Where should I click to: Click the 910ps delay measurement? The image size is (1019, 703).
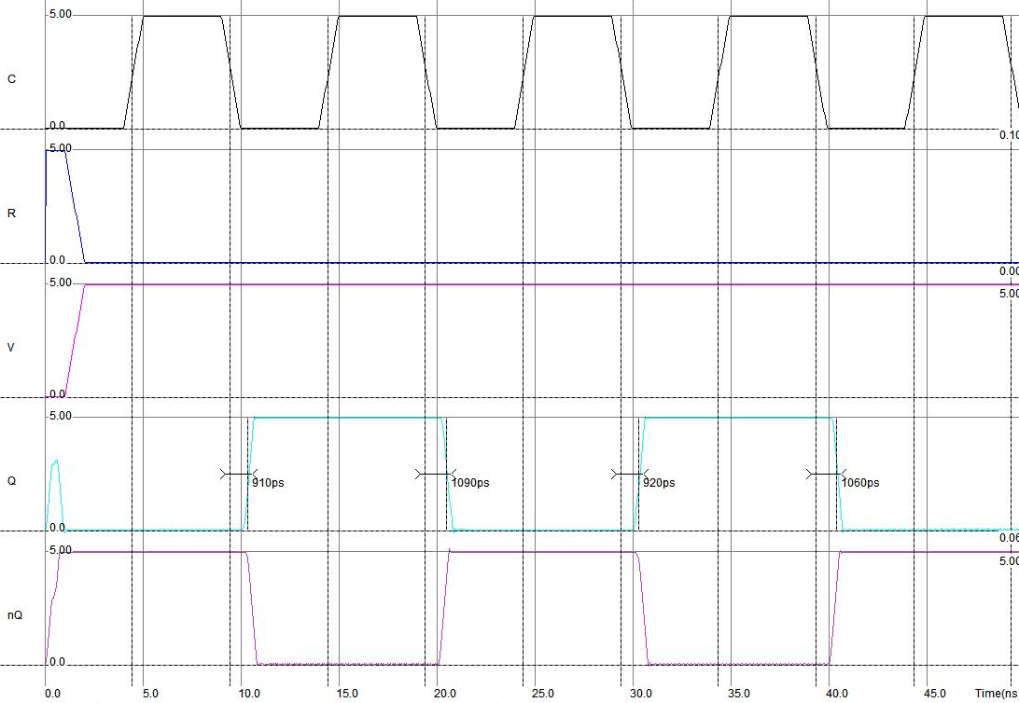268,483
